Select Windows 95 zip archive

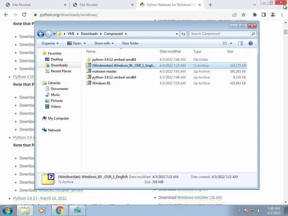[166, 83]
